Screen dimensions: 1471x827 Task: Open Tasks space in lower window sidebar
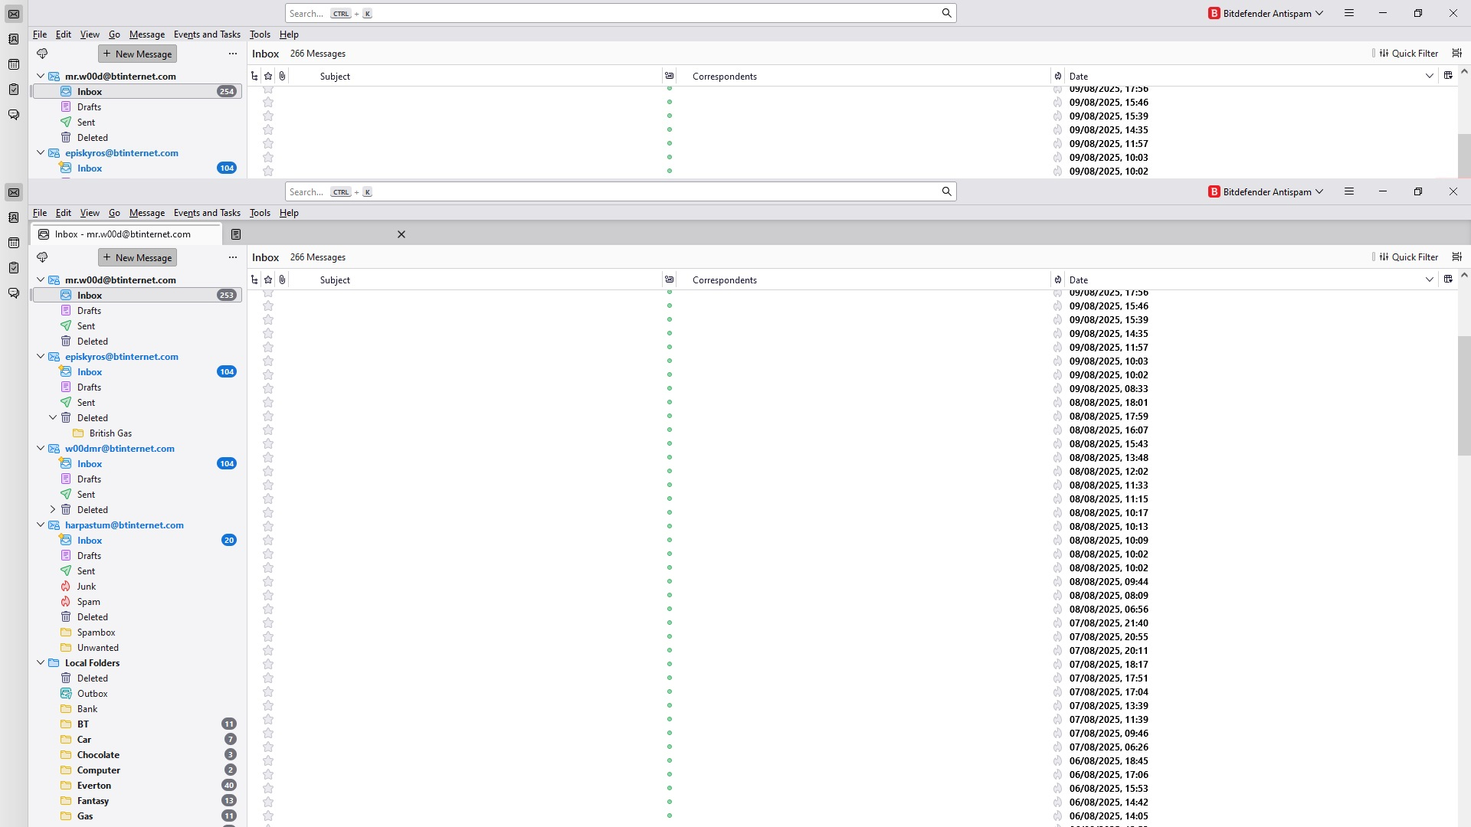pyautogui.click(x=14, y=268)
